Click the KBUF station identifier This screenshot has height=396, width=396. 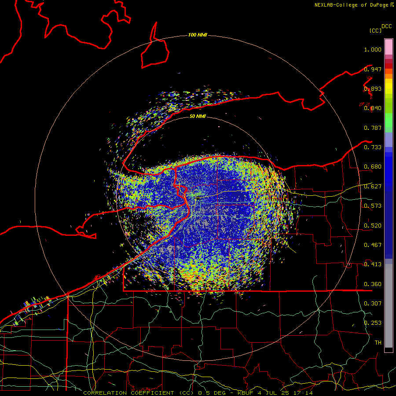[246, 393]
